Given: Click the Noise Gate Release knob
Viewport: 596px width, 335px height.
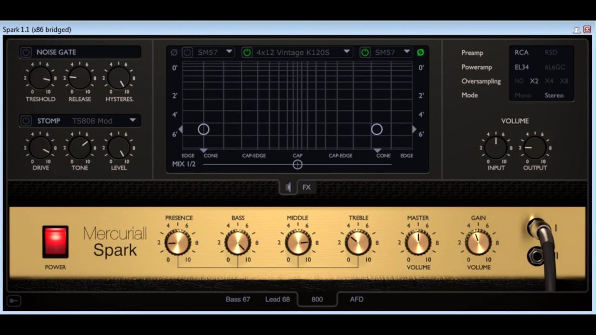Looking at the screenshot, I should pos(80,78).
